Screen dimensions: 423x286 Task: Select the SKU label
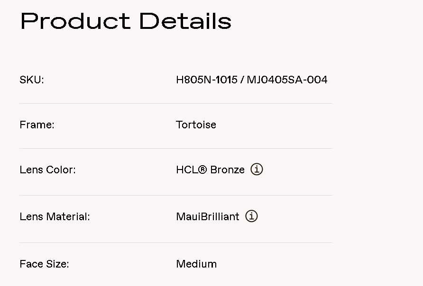click(32, 80)
